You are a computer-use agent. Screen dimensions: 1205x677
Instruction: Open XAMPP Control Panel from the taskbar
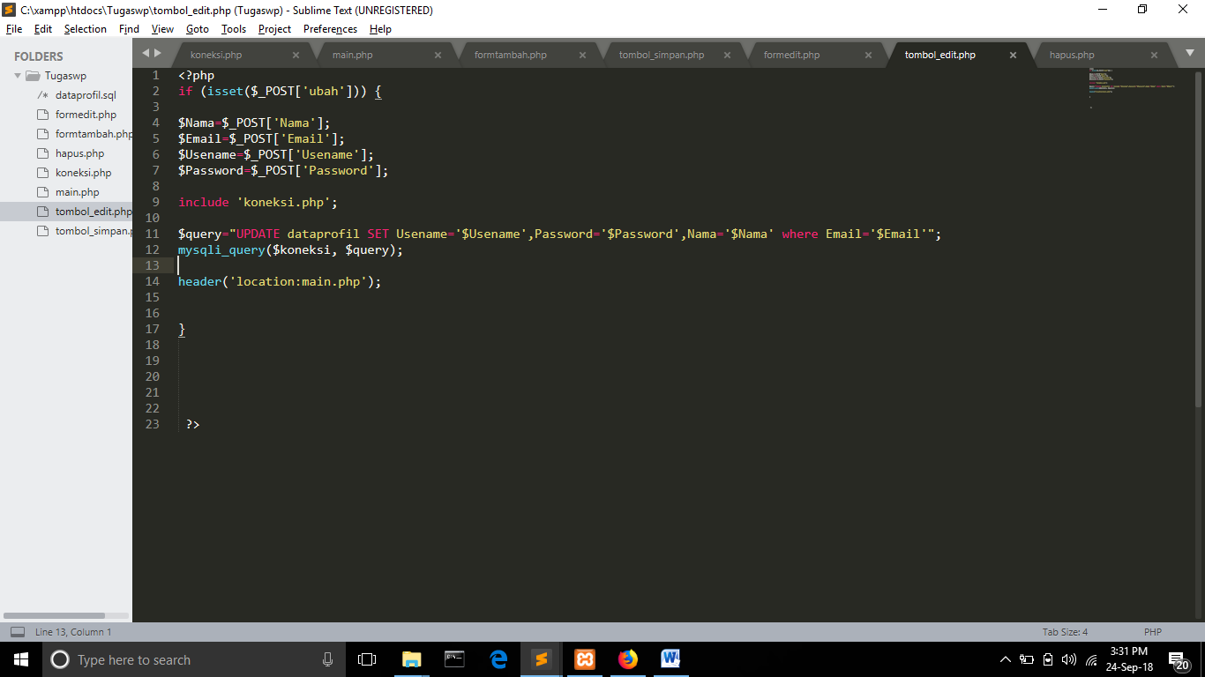pyautogui.click(x=584, y=658)
